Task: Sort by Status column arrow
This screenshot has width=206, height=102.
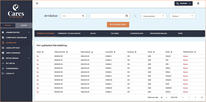Action: pos(42,52)
